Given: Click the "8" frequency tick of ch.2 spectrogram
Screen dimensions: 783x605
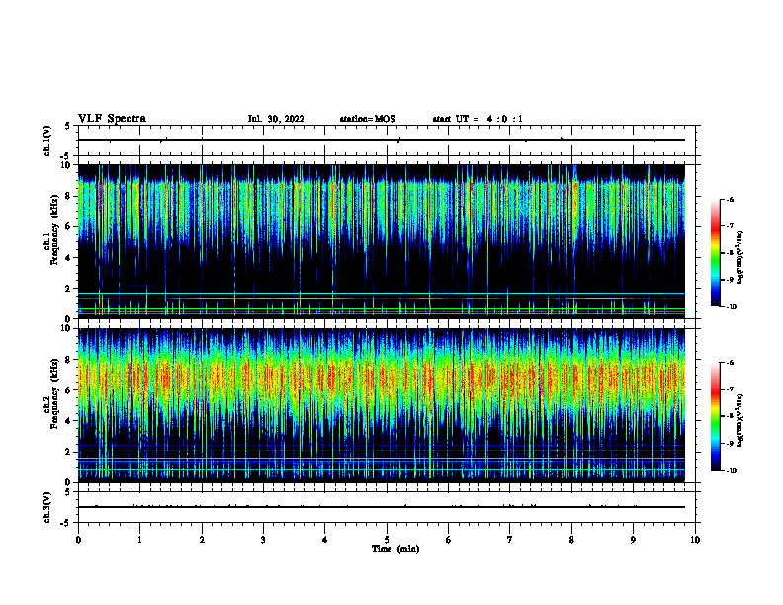Looking at the screenshot, I should 68,360.
